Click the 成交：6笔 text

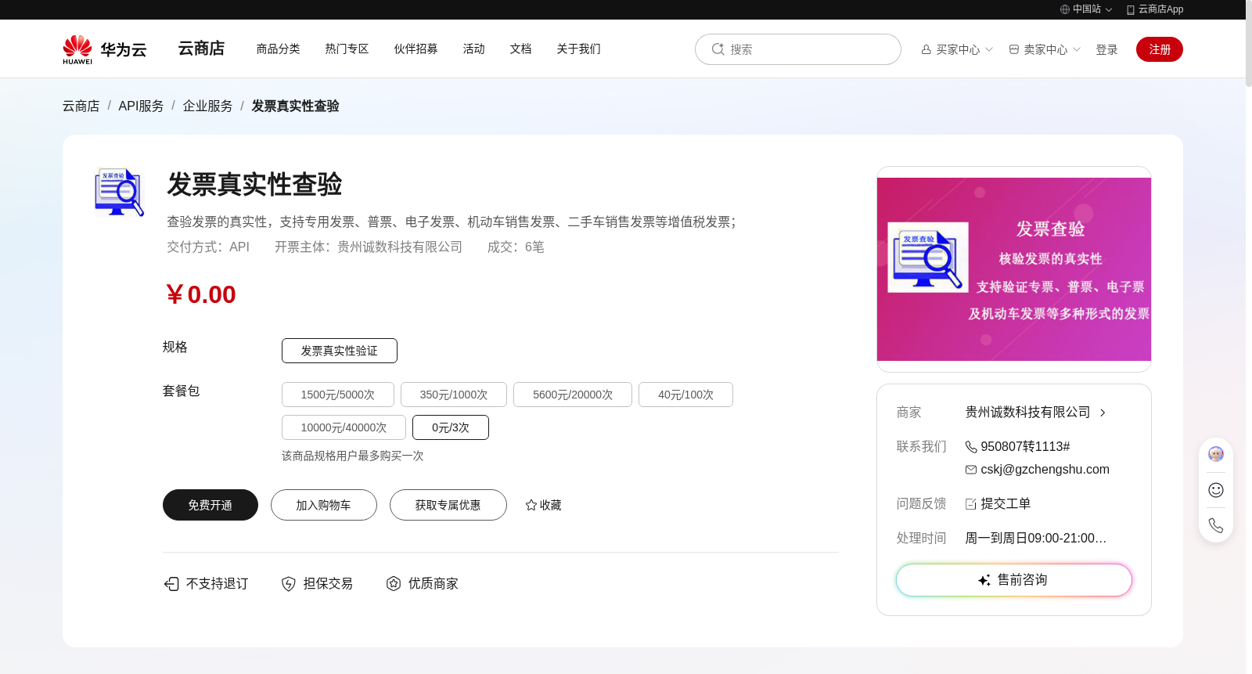pyautogui.click(x=516, y=247)
